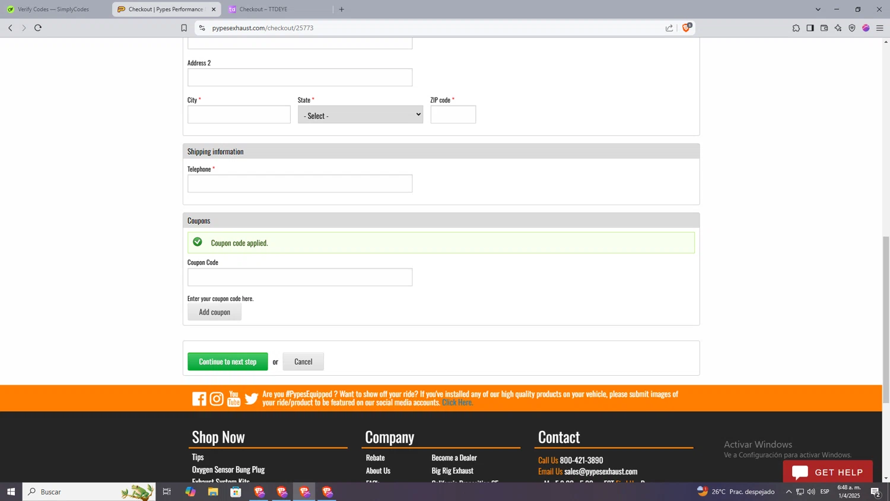The image size is (890, 501).
Task: Focus the ZIP code input field
Action: click(453, 115)
